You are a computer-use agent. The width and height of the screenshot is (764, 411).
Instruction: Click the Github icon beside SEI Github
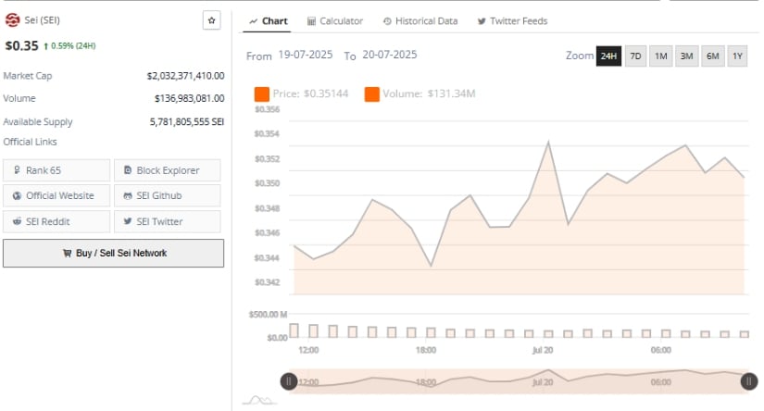(x=128, y=195)
